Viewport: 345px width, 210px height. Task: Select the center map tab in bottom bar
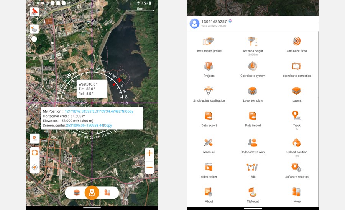[x=92, y=193]
